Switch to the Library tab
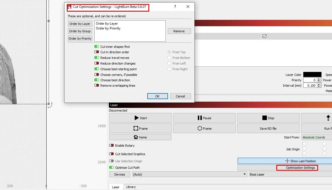 pos(131,187)
